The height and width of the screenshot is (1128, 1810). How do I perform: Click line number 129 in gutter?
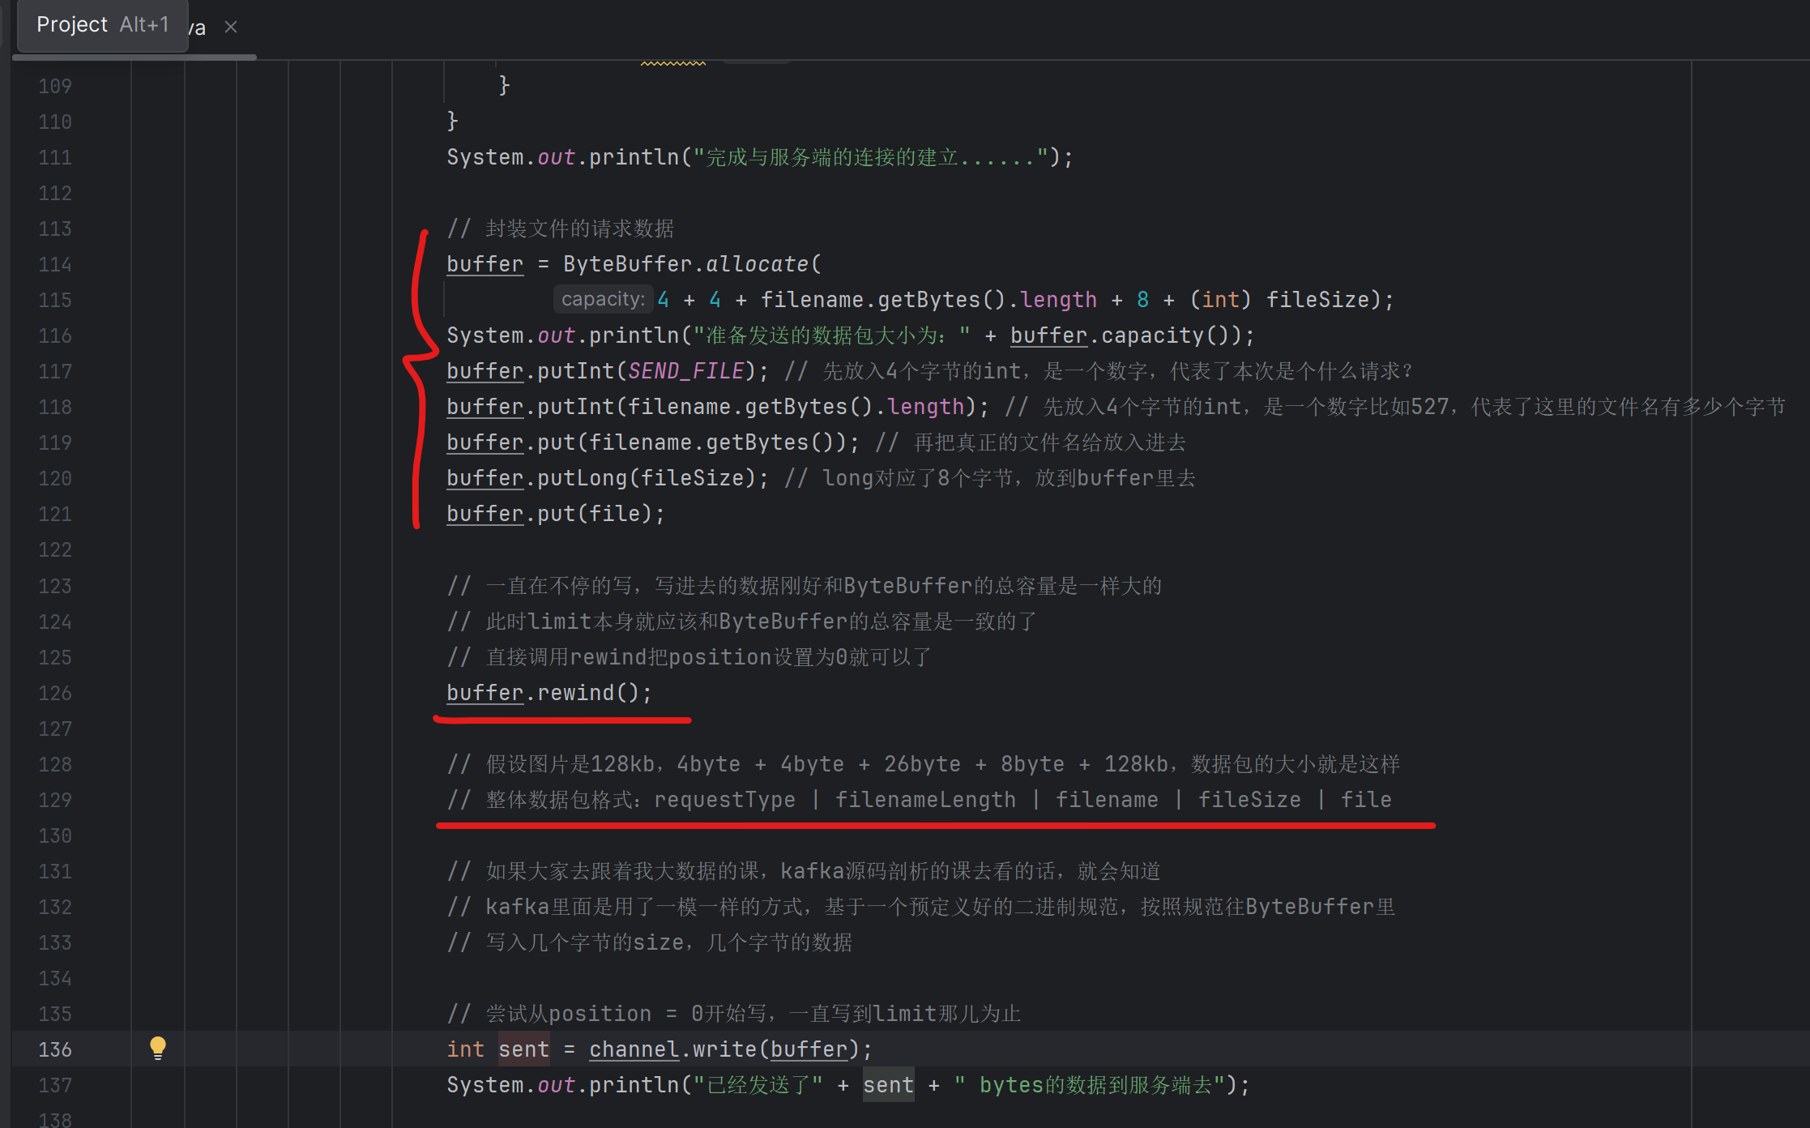pos(55,800)
